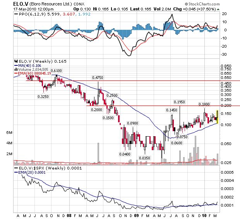Click the black line swatch before ELO.V:$SPX

16,168
